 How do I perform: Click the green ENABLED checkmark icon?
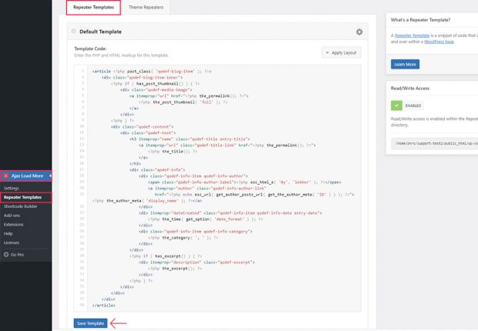396,105
